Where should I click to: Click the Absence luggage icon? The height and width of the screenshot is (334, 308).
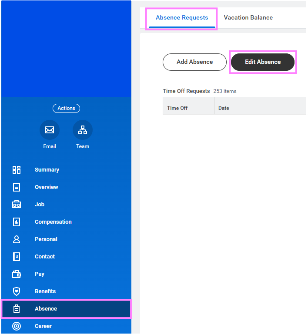pyautogui.click(x=17, y=309)
